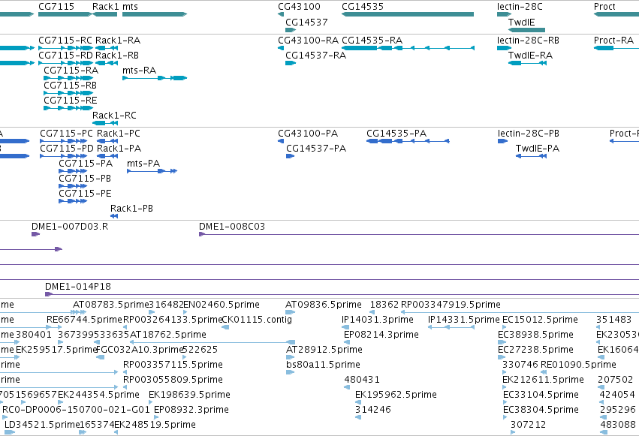Click the CG7115-RB transcript label
639x436 pixels.
70,86
